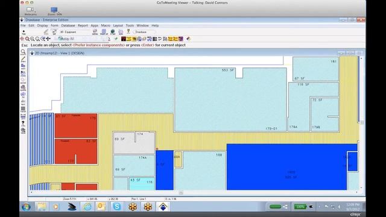386x217 pixels.
Task: Open Internet Explorer from the taskbar
Action: tap(87, 207)
